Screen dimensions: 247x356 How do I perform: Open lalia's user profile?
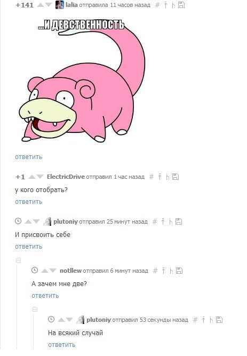point(71,5)
